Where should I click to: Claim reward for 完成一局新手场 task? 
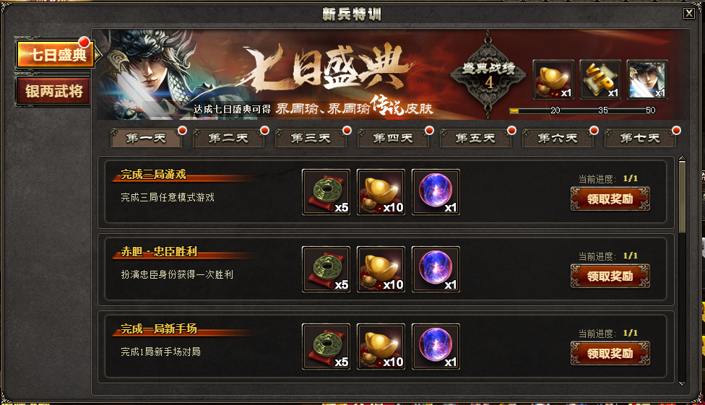click(610, 353)
